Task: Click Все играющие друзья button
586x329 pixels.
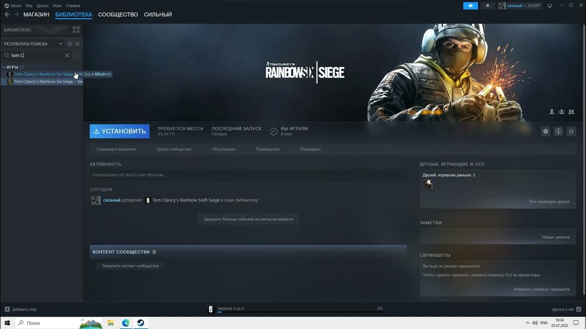Action: coord(549,202)
